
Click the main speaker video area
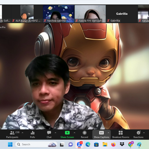[x=74, y=76]
